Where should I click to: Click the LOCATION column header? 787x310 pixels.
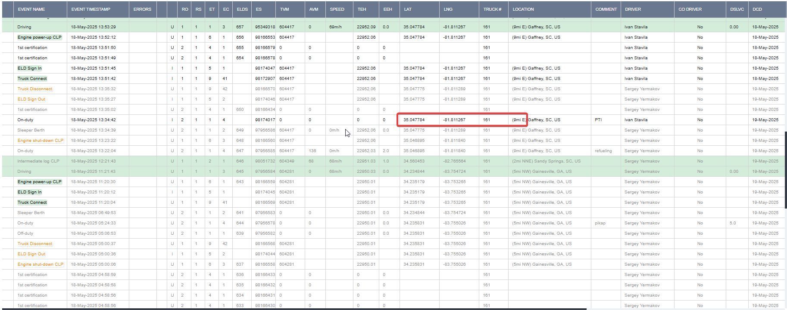click(523, 9)
